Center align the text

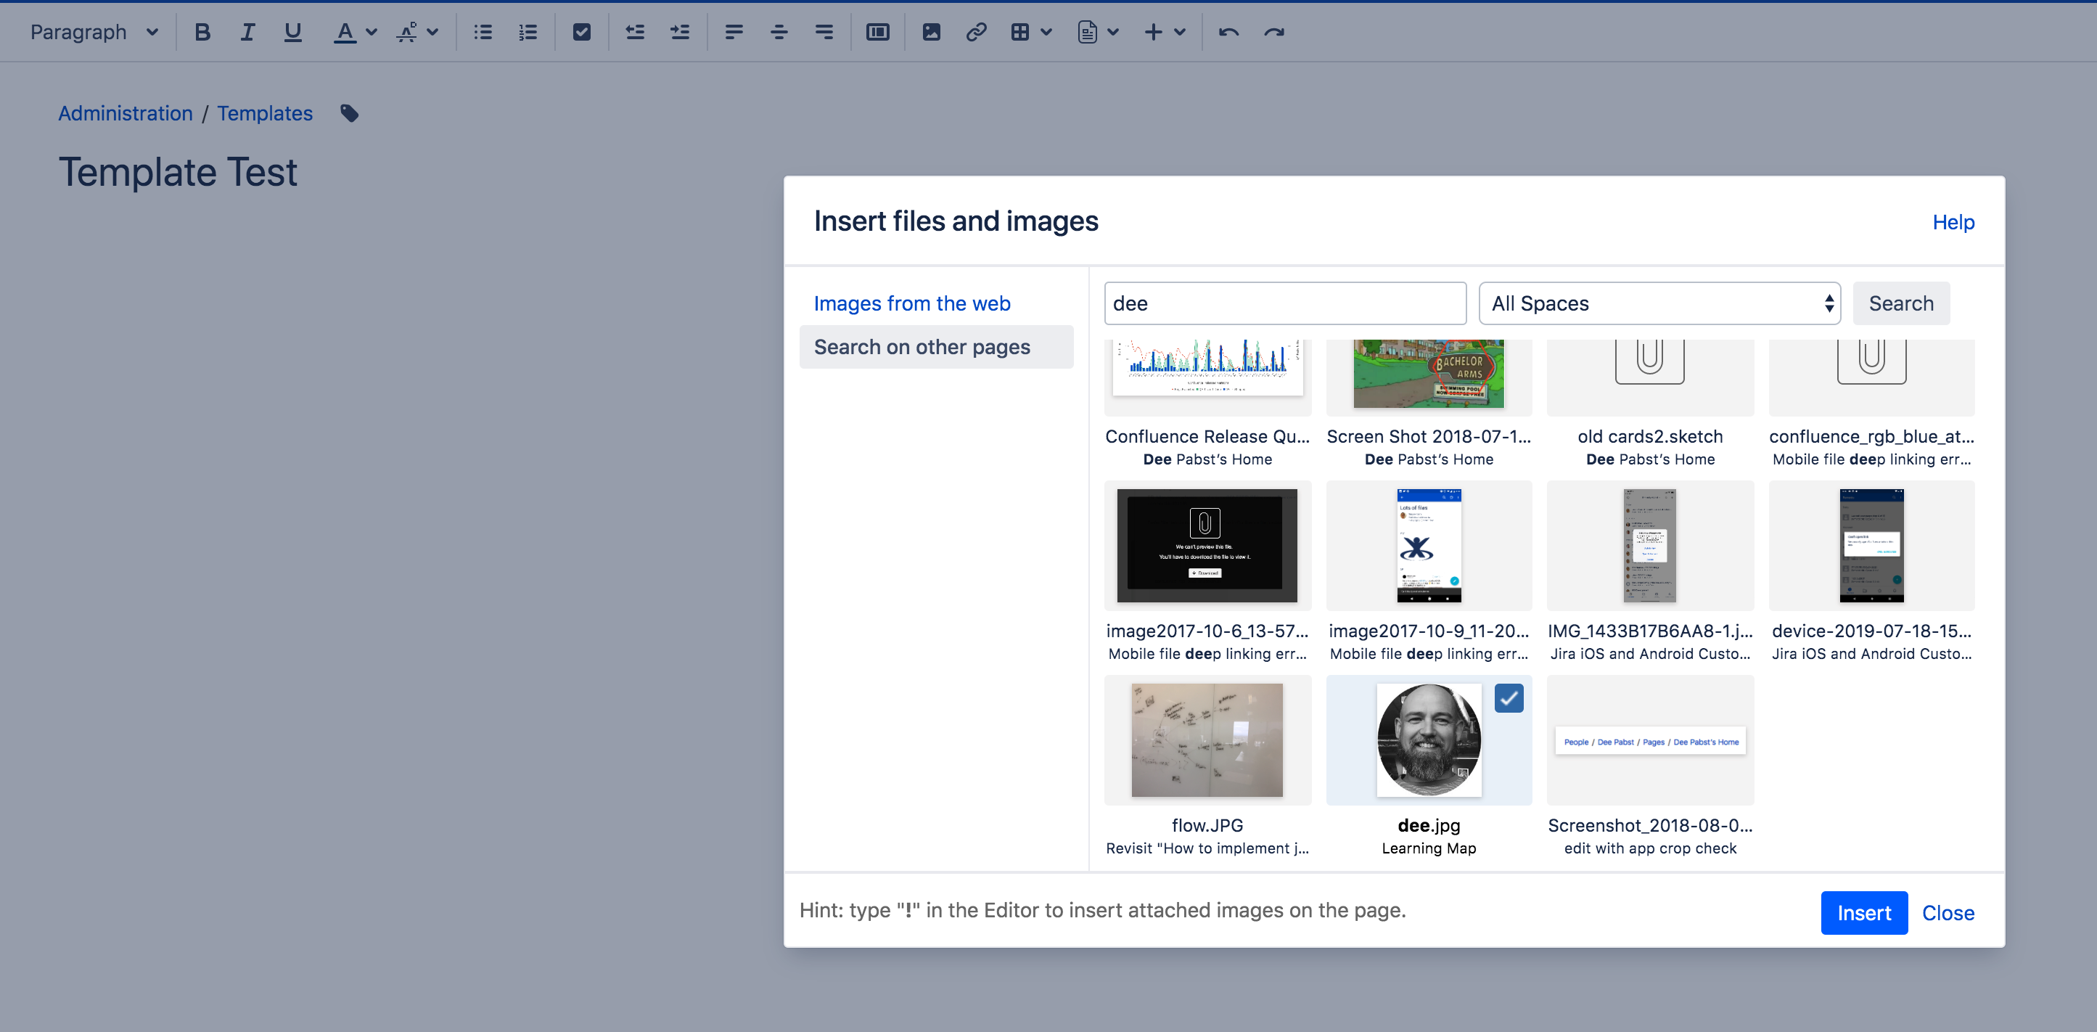[779, 32]
